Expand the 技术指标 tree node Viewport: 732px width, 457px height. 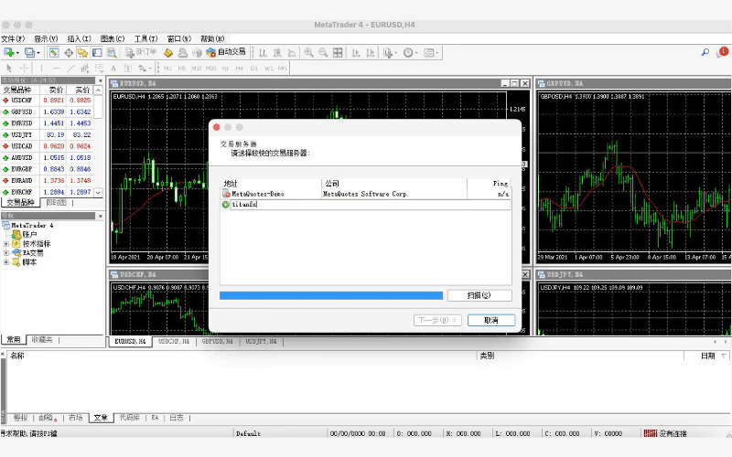(x=6, y=244)
